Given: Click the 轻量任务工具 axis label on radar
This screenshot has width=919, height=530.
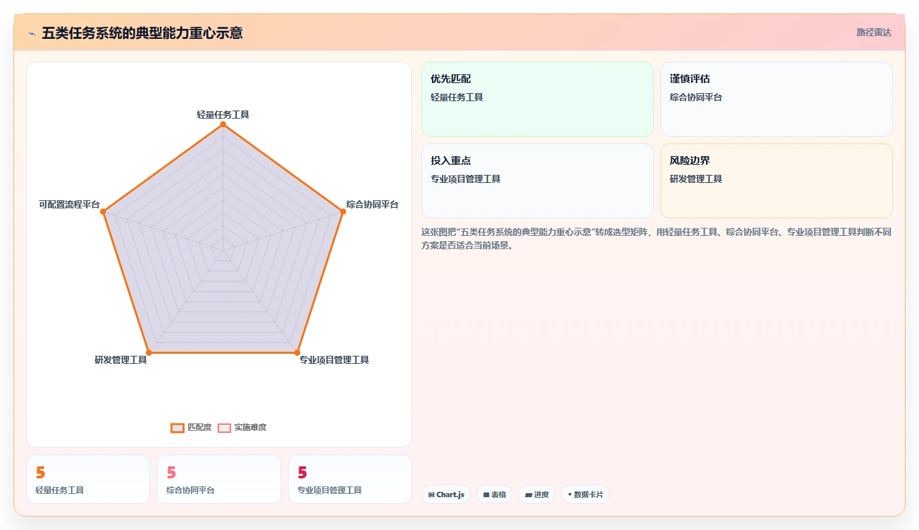Looking at the screenshot, I should click(223, 115).
